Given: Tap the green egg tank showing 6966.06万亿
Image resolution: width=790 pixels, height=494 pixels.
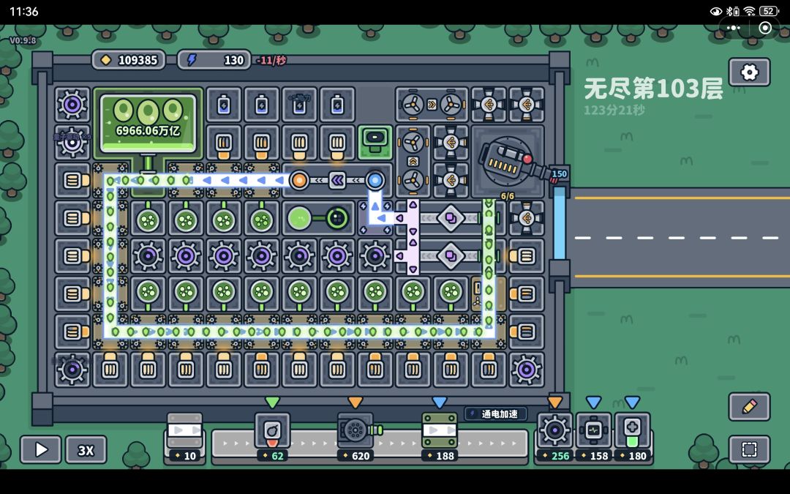Looking at the screenshot, I should click(x=148, y=124).
